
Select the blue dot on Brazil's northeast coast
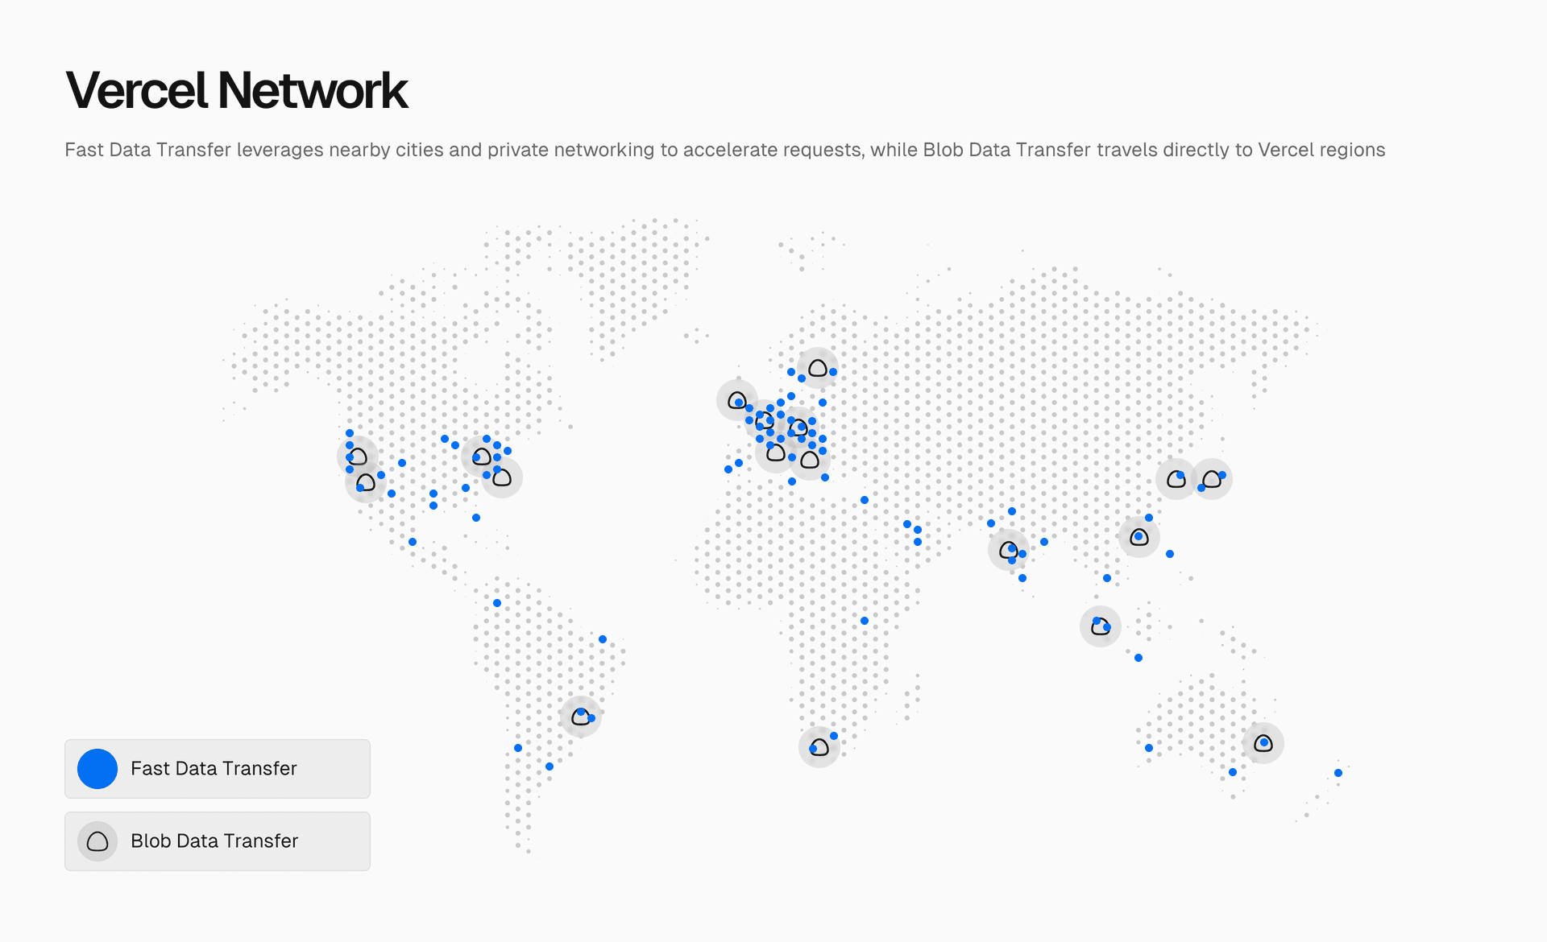pyautogui.click(x=603, y=639)
